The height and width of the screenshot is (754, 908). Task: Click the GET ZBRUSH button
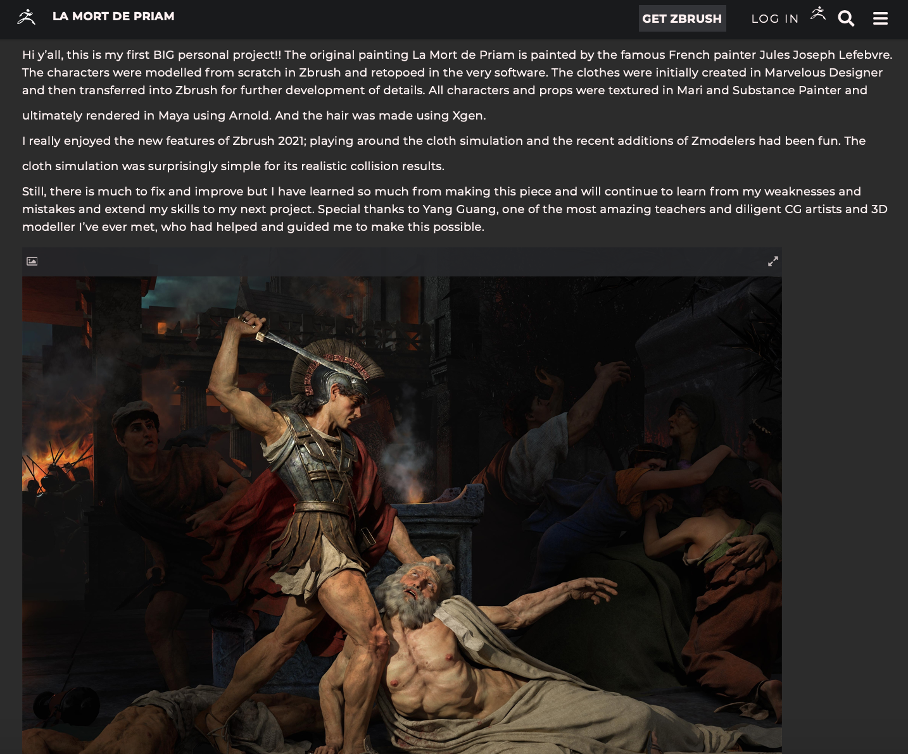682,18
